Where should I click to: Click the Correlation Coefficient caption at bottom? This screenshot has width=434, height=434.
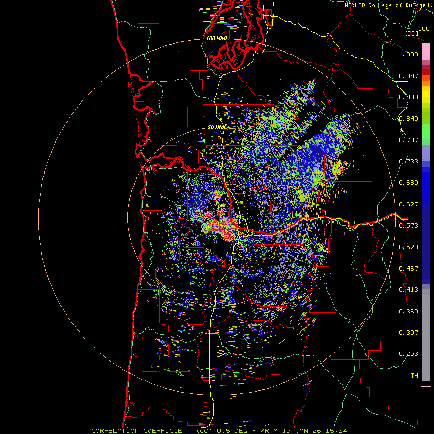coord(219,431)
